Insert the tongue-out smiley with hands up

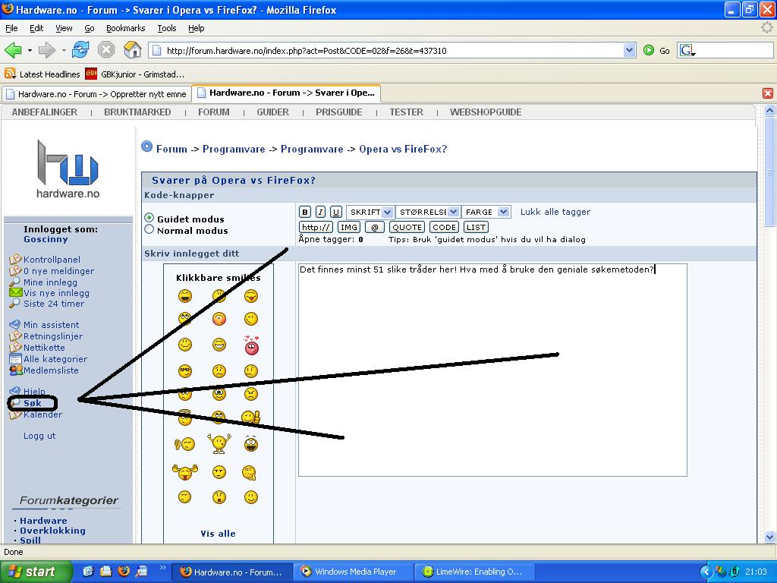click(185, 471)
